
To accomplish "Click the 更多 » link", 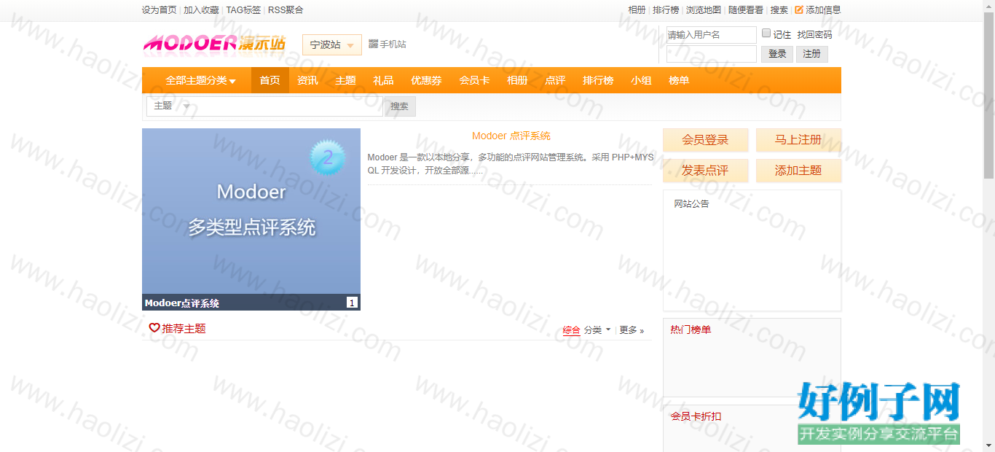I will coord(632,330).
